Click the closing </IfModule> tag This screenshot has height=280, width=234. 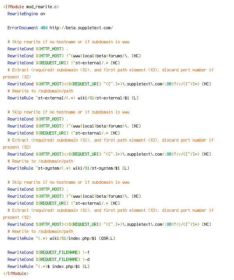pyautogui.click(x=16, y=273)
